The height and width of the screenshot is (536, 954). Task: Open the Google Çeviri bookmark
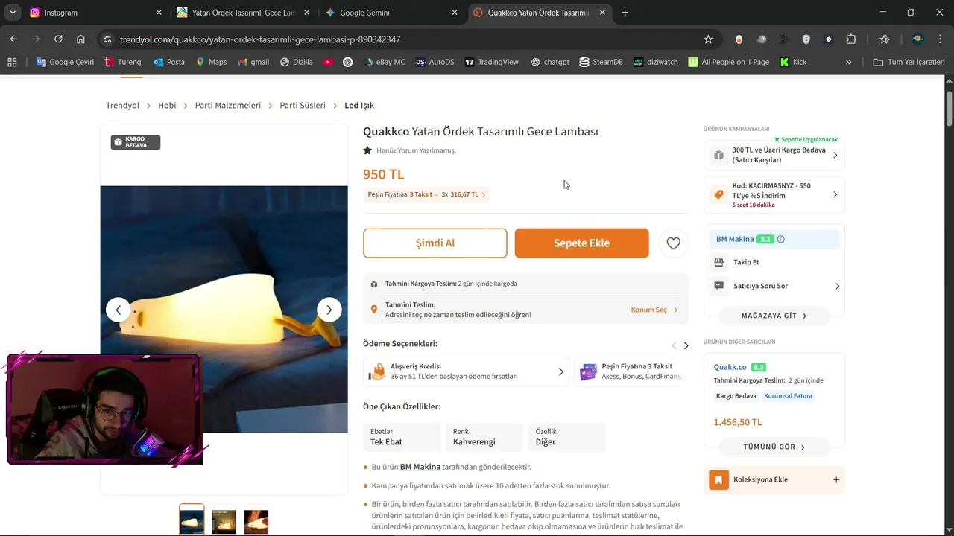65,62
